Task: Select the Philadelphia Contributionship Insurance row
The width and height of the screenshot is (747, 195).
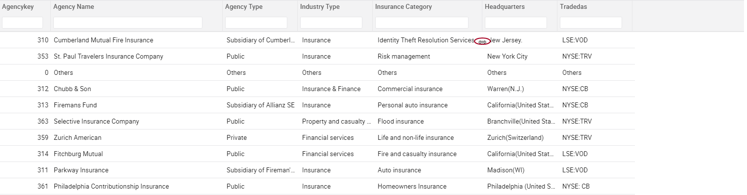Action: coord(317,187)
